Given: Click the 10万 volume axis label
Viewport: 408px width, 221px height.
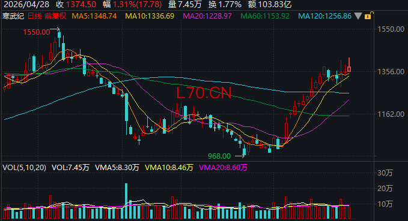Looking at the screenshot, I should coord(385,204).
